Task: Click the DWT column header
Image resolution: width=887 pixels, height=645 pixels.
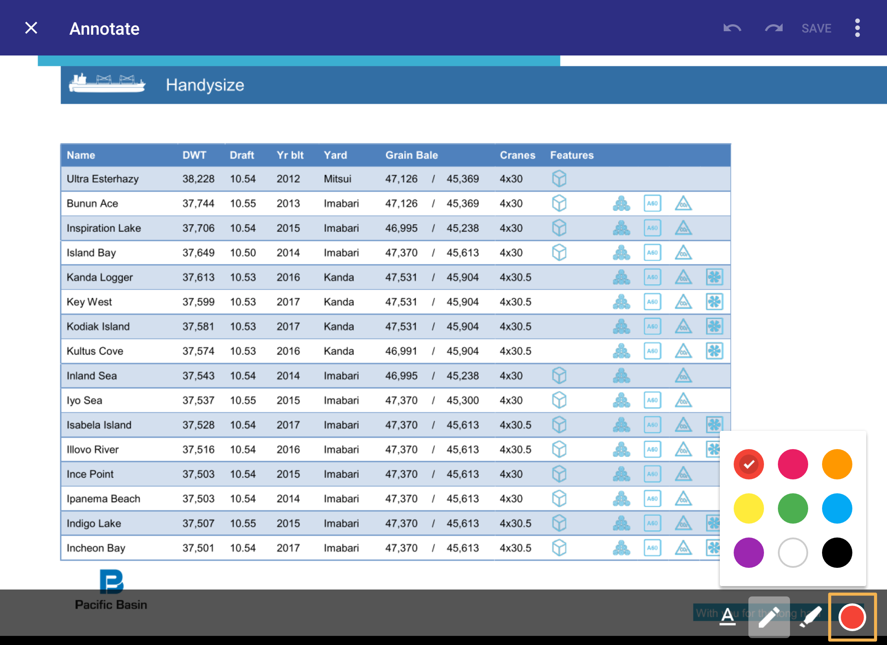Action: coord(194,155)
